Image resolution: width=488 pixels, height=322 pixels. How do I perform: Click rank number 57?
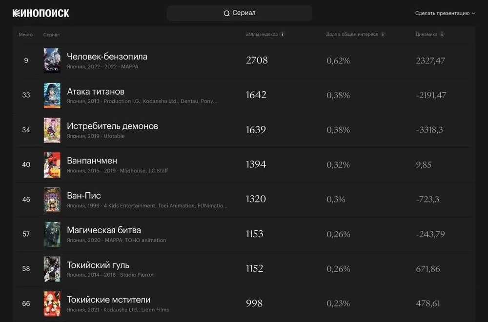(x=26, y=234)
